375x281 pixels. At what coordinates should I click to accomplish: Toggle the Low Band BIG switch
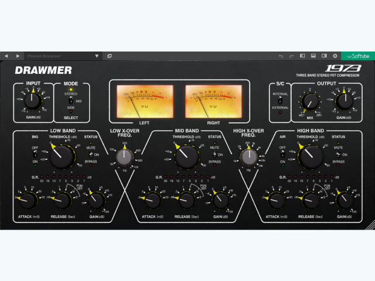[x=35, y=155]
